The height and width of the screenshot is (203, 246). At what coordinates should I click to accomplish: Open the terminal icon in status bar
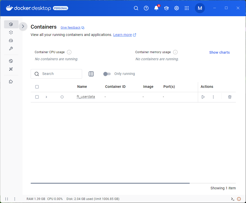coord(233,199)
